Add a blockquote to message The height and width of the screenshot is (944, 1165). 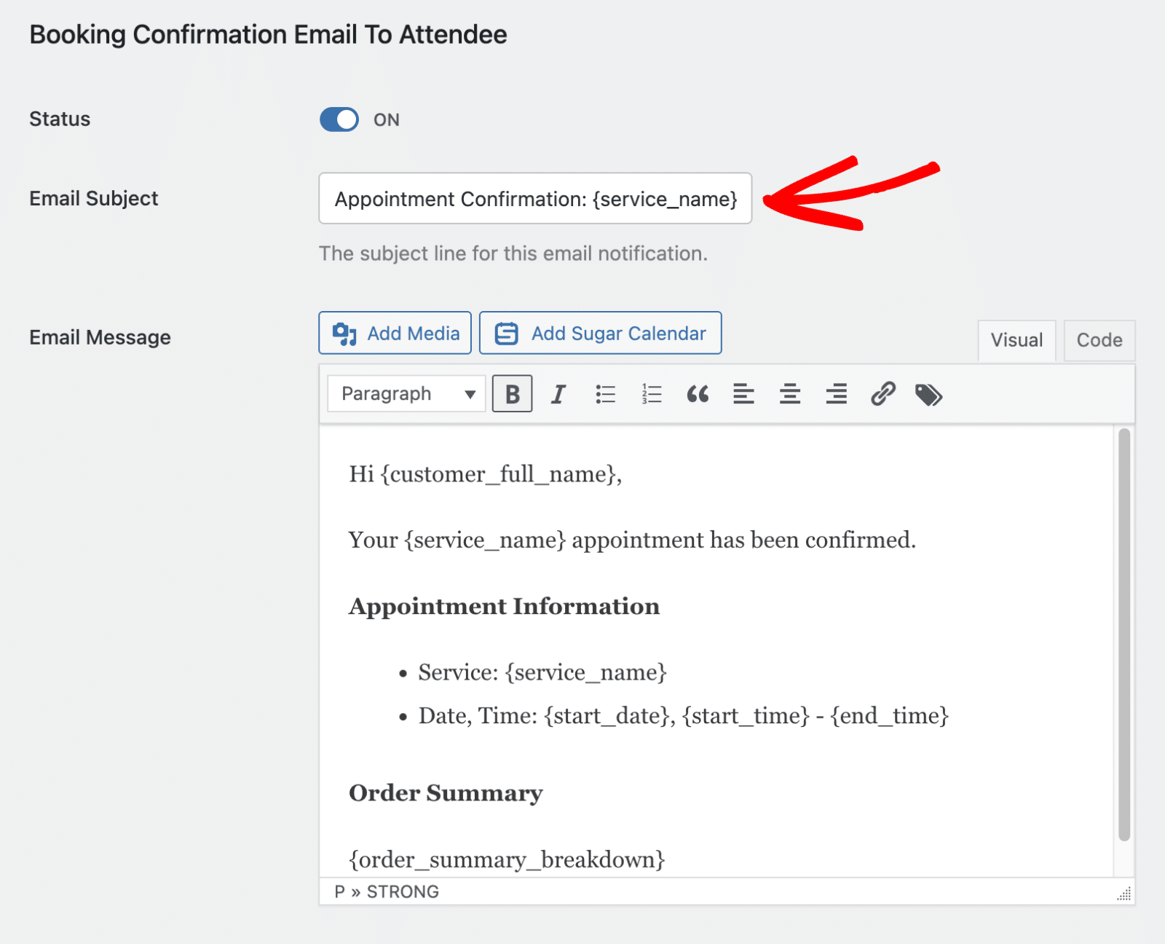(698, 394)
